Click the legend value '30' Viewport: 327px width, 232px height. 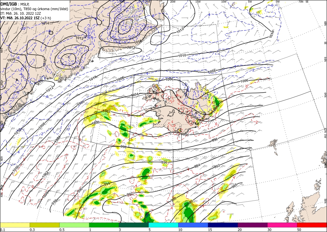(269, 230)
